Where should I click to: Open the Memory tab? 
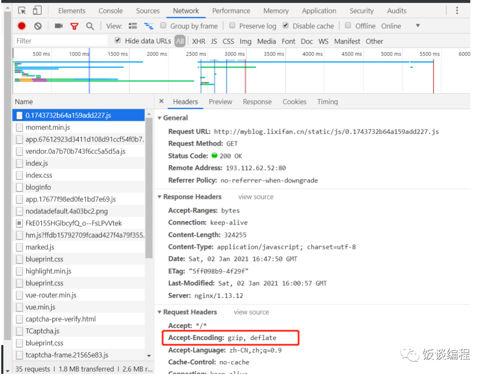click(276, 11)
